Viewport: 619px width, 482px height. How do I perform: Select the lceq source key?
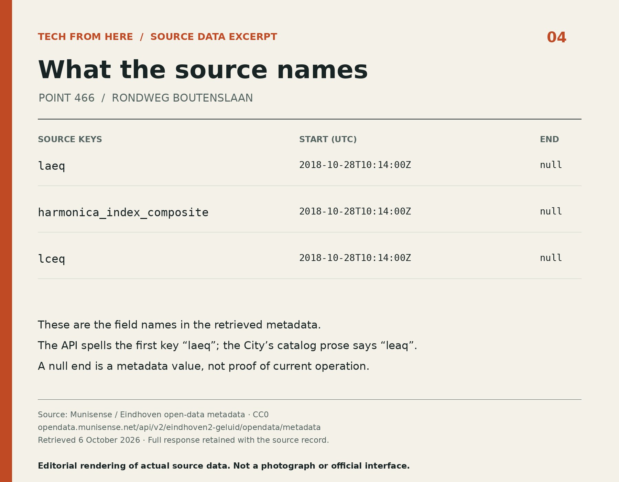(x=52, y=259)
